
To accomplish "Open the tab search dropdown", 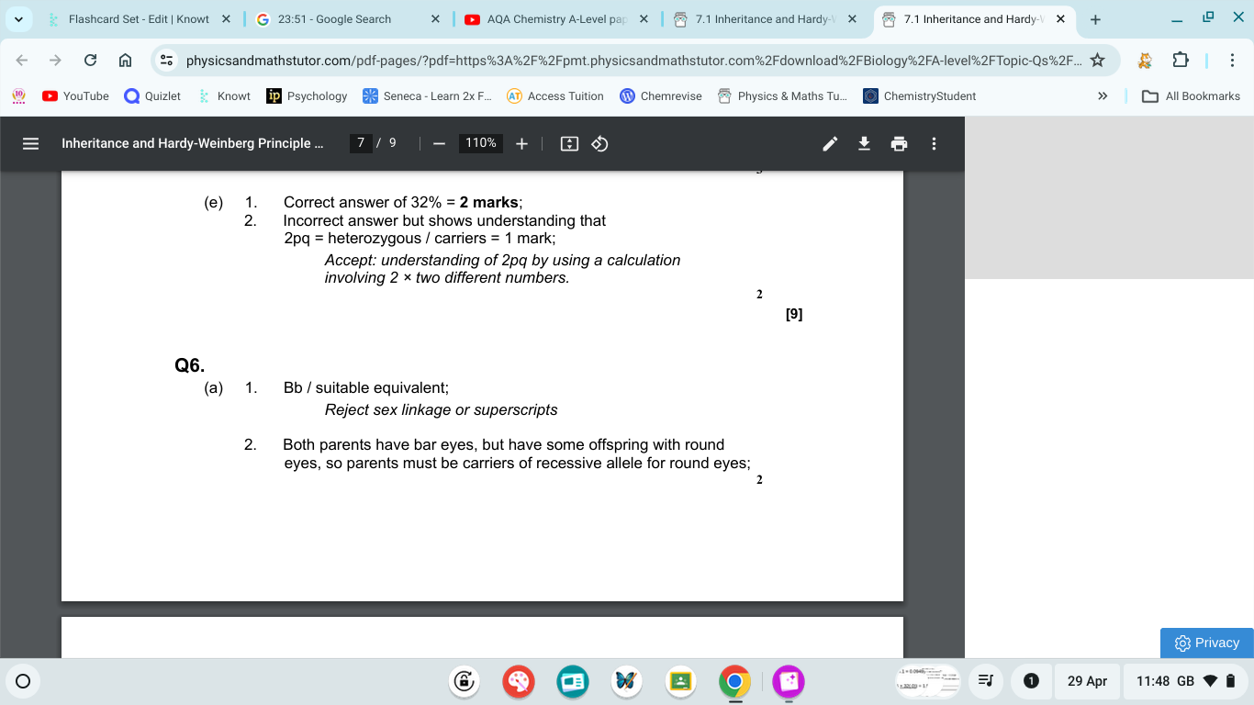I will click(19, 19).
